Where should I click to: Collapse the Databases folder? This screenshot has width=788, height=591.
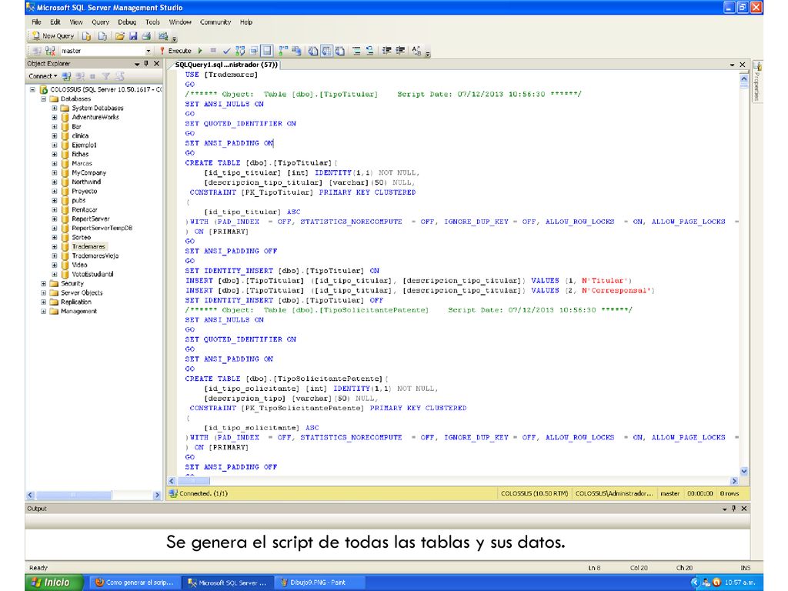[x=44, y=99]
